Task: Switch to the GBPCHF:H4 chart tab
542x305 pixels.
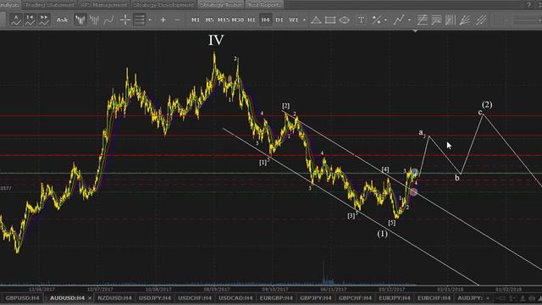Action: tap(355, 297)
